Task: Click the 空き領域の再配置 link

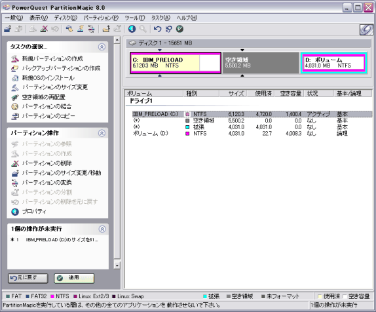Action: pyautogui.click(x=44, y=97)
